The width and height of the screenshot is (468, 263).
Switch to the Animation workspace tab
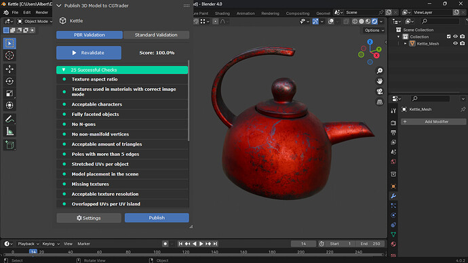click(246, 14)
